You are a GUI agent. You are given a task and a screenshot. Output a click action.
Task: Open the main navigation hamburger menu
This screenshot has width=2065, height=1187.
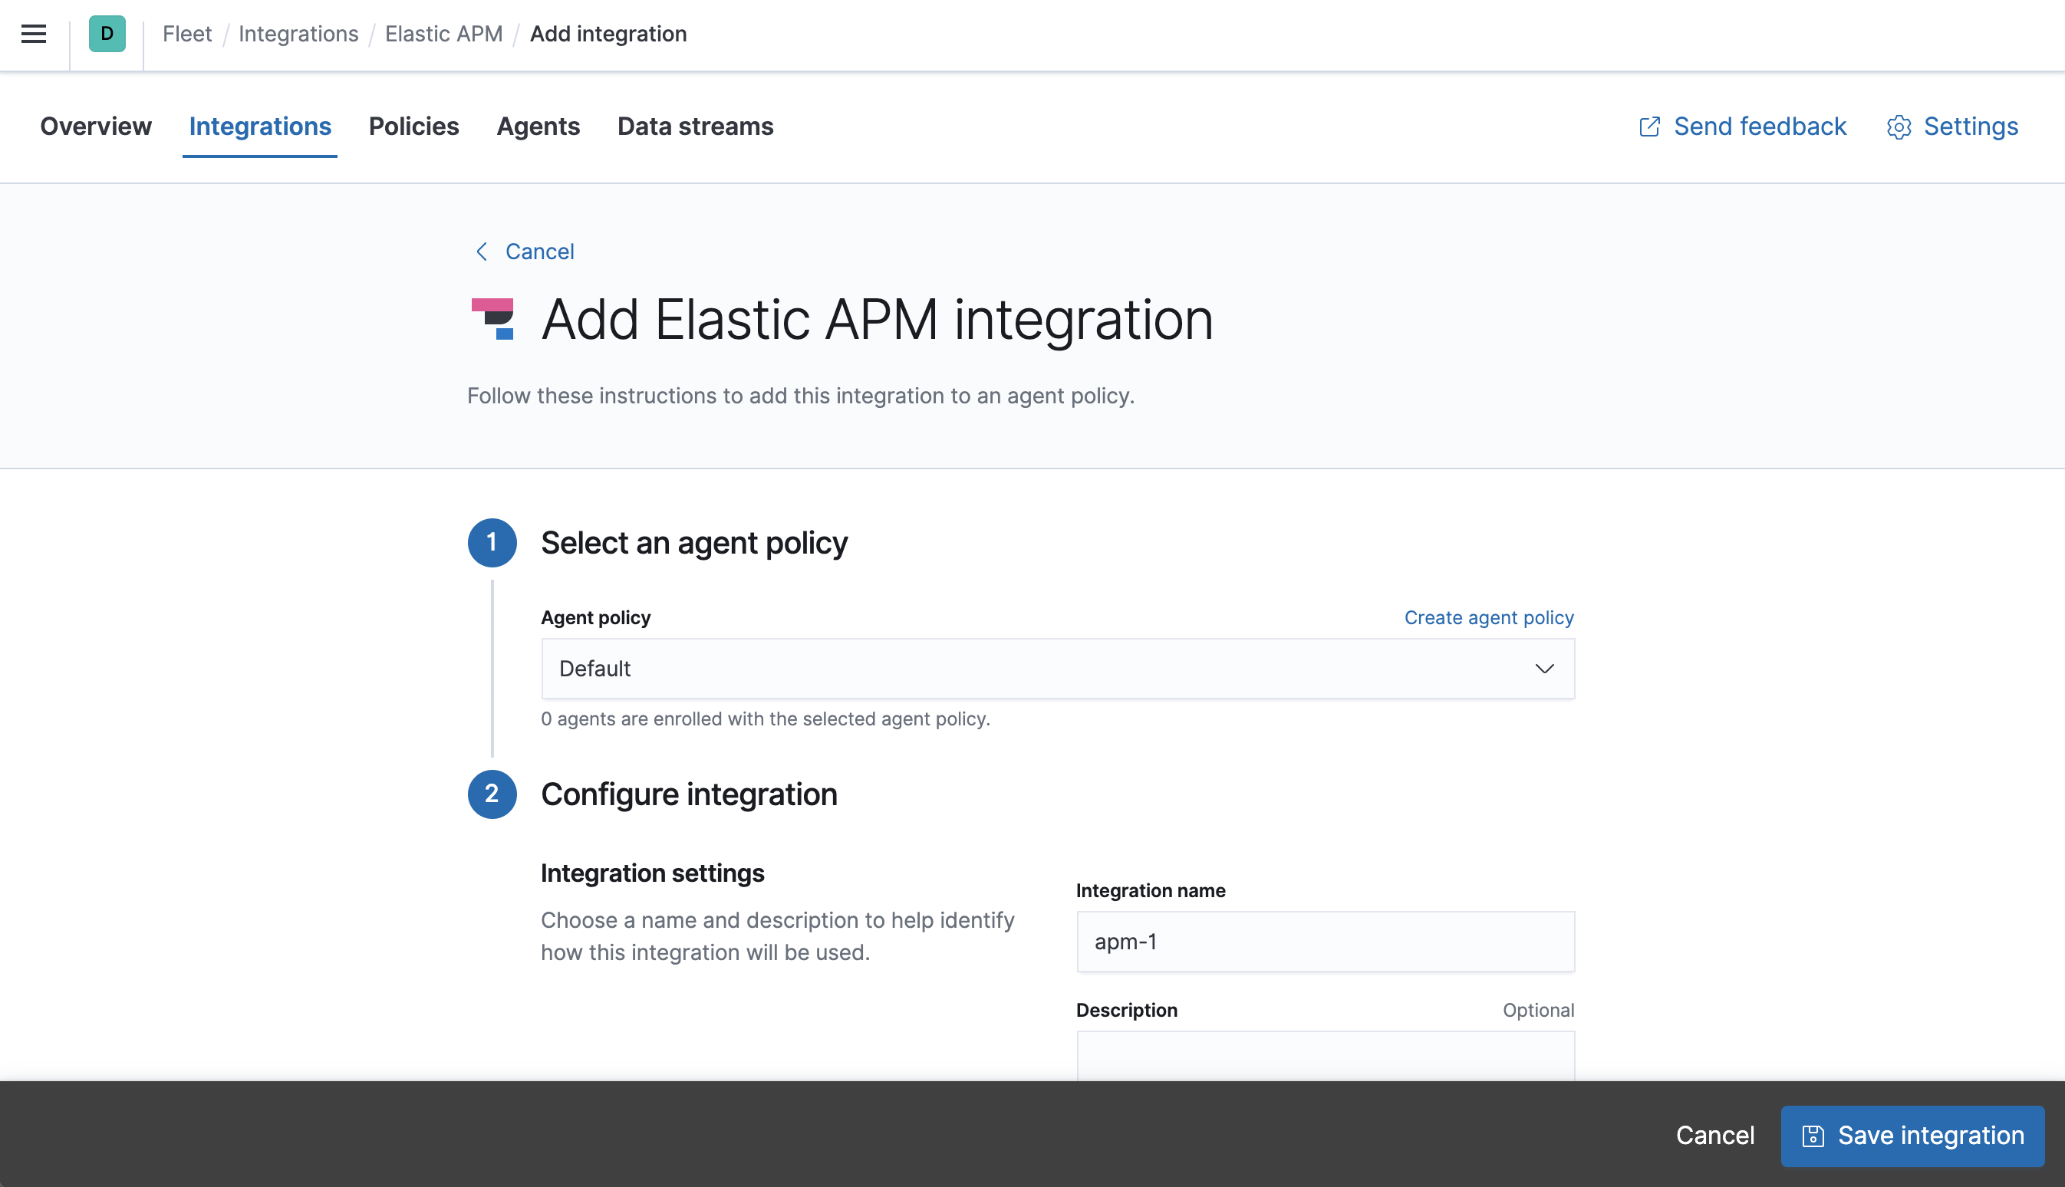pyautogui.click(x=33, y=34)
